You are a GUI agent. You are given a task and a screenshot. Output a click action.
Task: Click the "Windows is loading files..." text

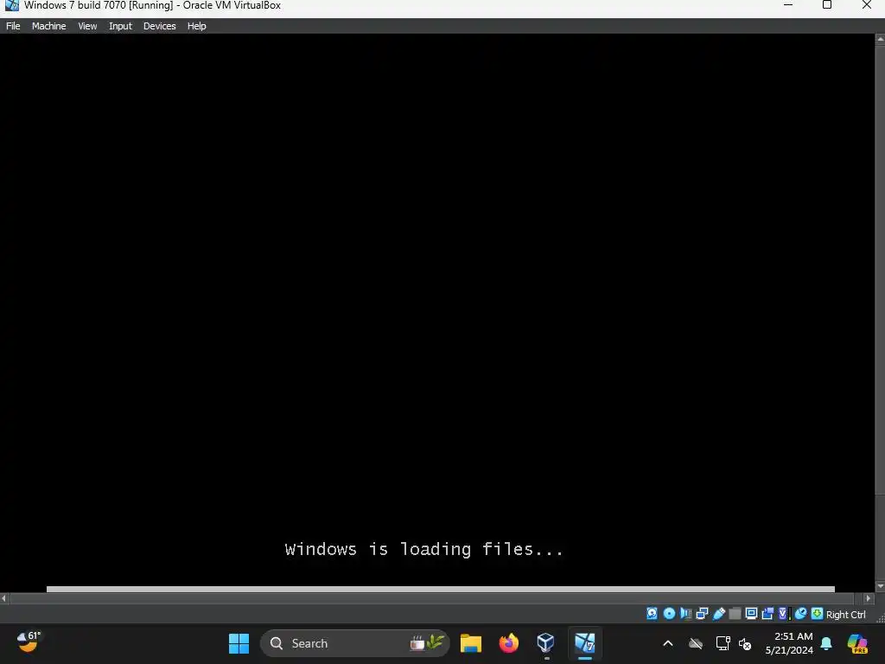click(423, 549)
